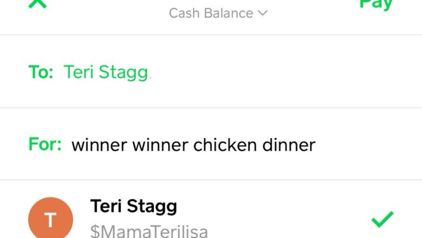Select the bold Teri Stagg contact name
The image size is (422, 238).
(x=133, y=207)
